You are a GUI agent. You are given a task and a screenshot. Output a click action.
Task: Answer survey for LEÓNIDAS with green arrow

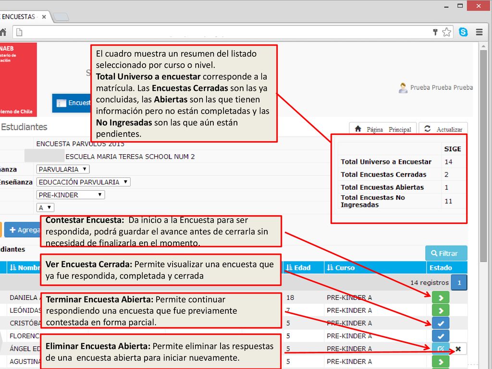(x=441, y=310)
